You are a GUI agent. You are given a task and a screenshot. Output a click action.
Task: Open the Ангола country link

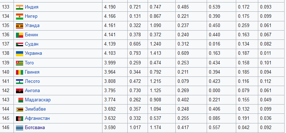click(32, 91)
